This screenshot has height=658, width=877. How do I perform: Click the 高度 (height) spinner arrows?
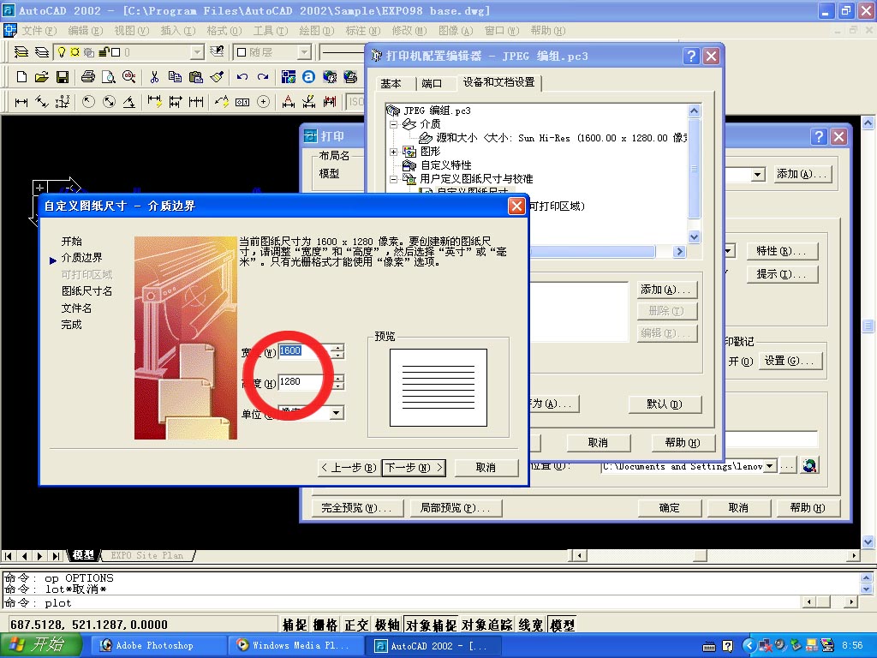[337, 382]
